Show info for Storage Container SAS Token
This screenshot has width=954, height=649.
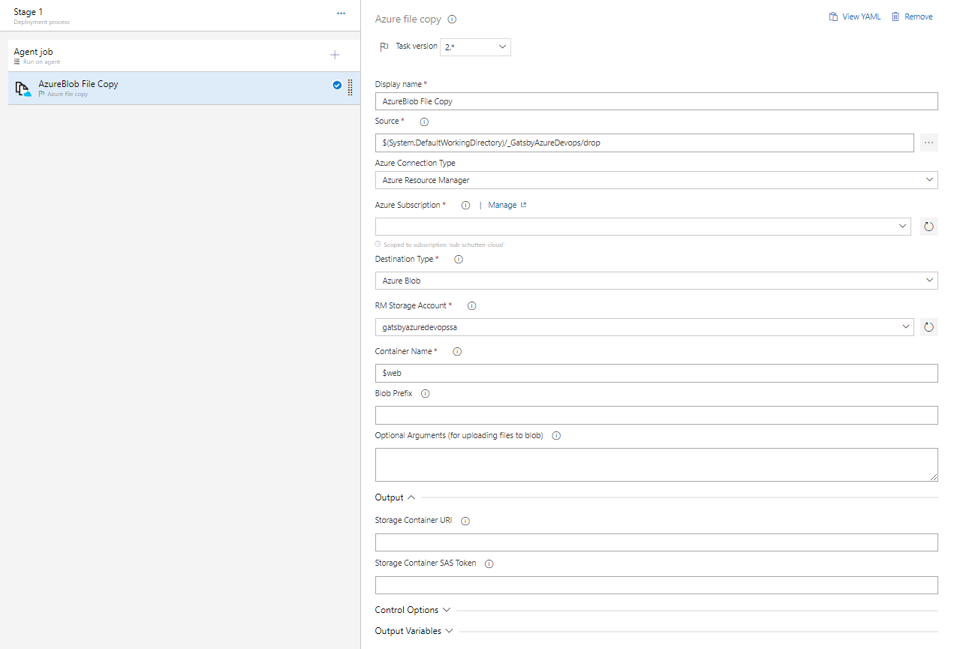[x=489, y=563]
